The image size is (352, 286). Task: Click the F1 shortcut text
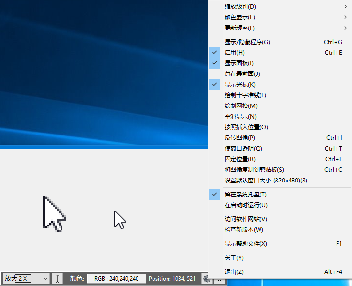coord(339,244)
